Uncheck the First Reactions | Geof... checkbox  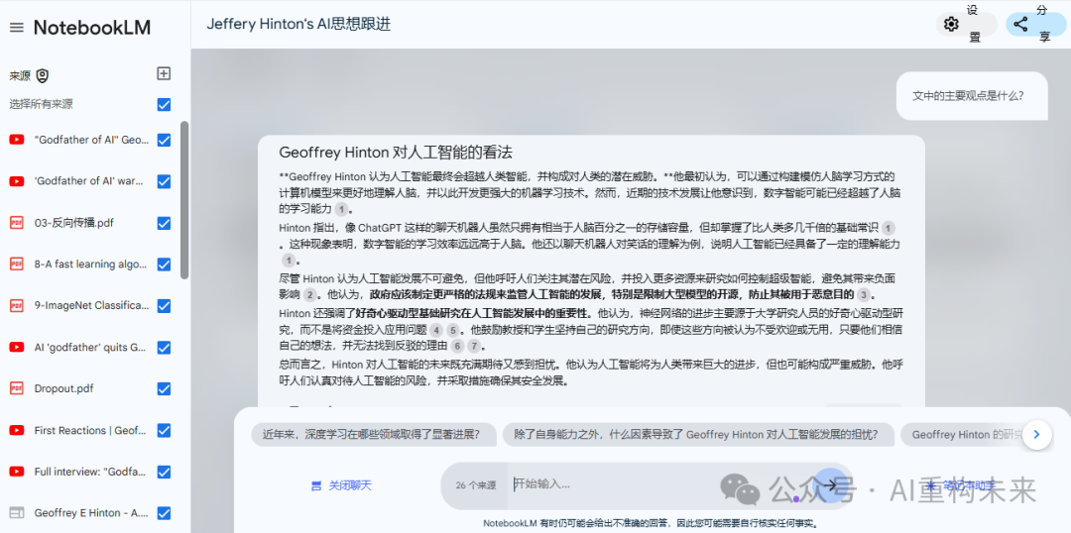coord(164,430)
